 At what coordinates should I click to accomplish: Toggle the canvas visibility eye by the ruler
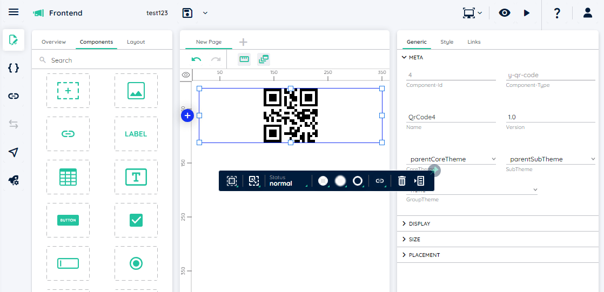(x=186, y=74)
